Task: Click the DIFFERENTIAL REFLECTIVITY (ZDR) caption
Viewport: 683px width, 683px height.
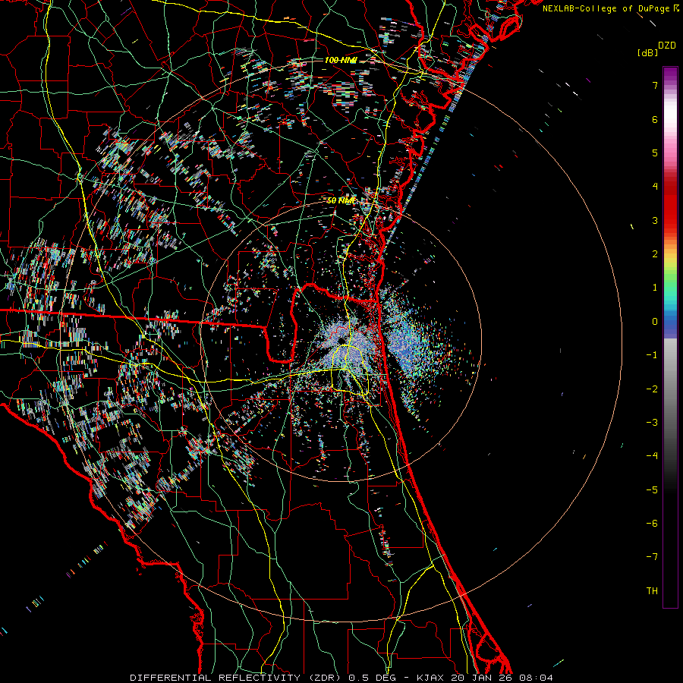Action: 238,678
